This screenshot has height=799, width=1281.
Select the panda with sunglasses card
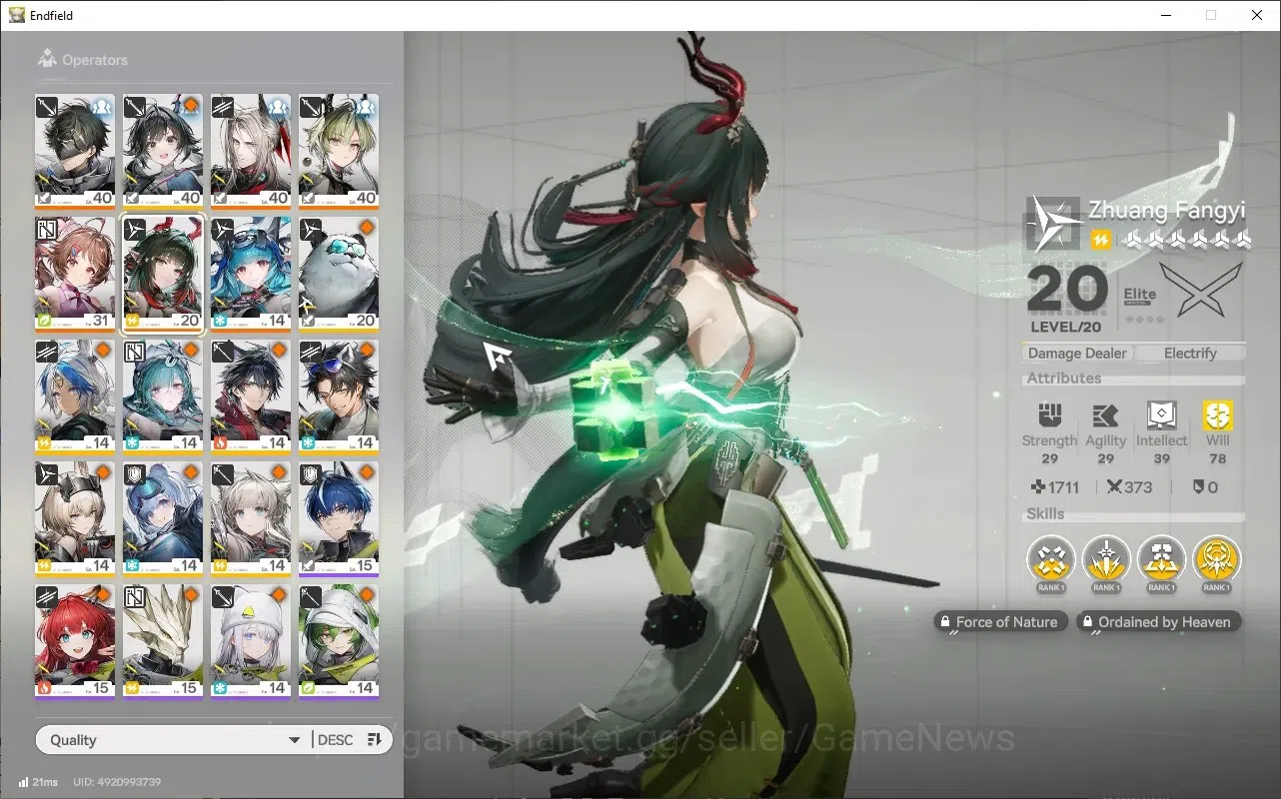[x=339, y=275]
